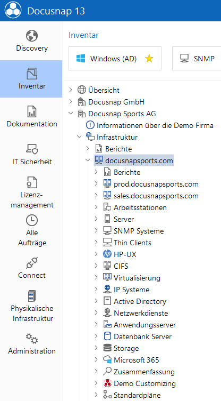Open the Lizenzmanagement certificate icon
The image size is (221, 401).
(32, 182)
